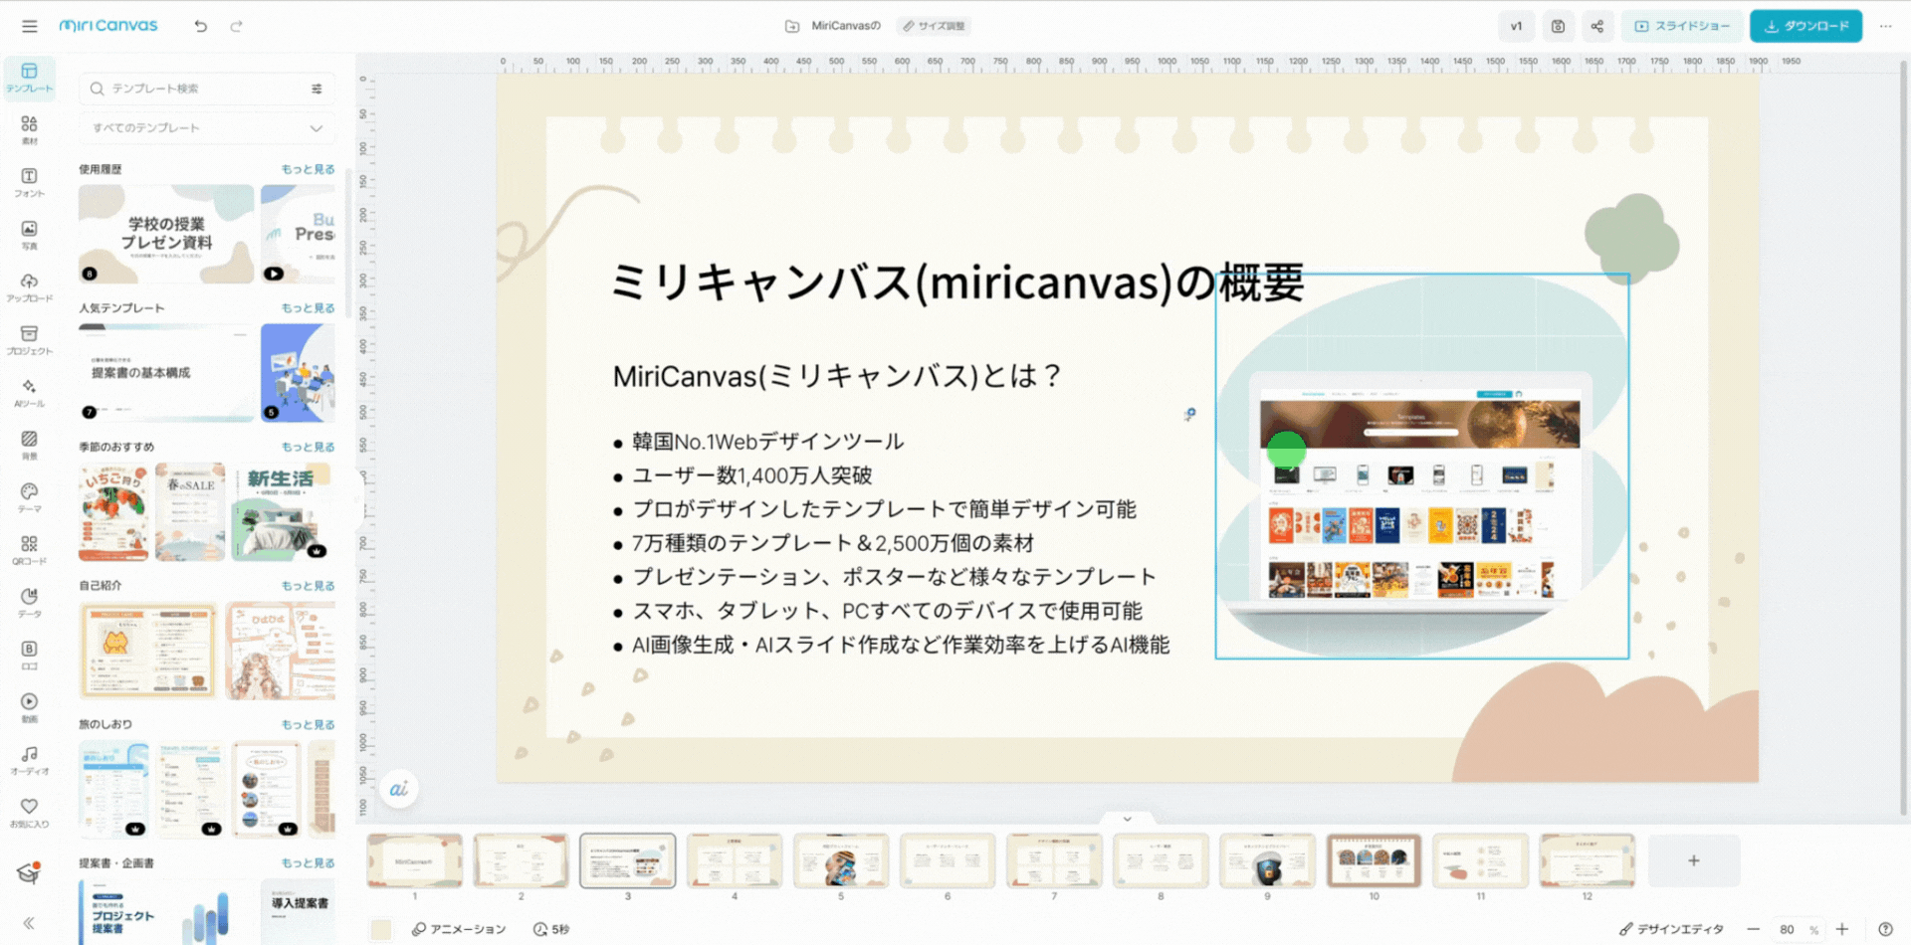Image resolution: width=1911 pixels, height=945 pixels.
Task: Click もっと見る next to 使用履歴
Action: point(308,169)
